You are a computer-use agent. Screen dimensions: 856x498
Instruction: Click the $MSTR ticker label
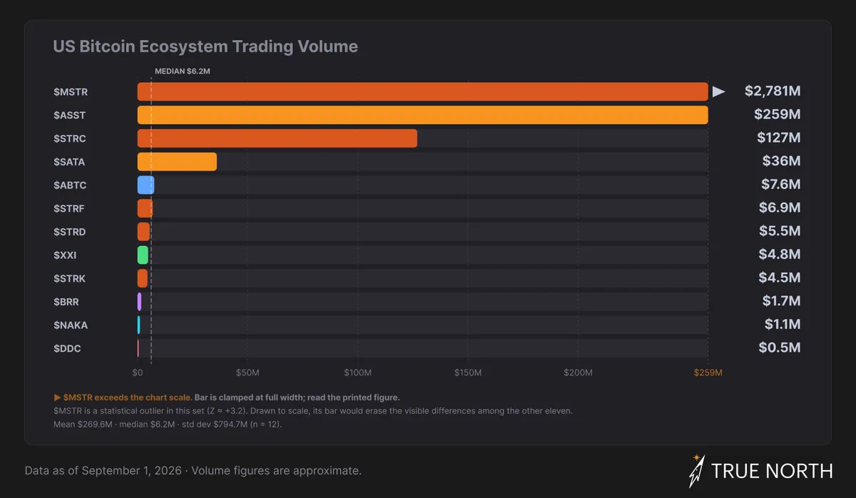click(71, 92)
